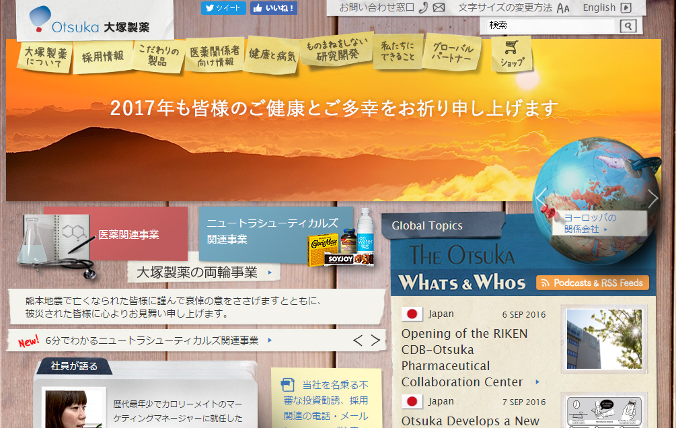
Task: Click next news ticker arrow
Action: [375, 341]
